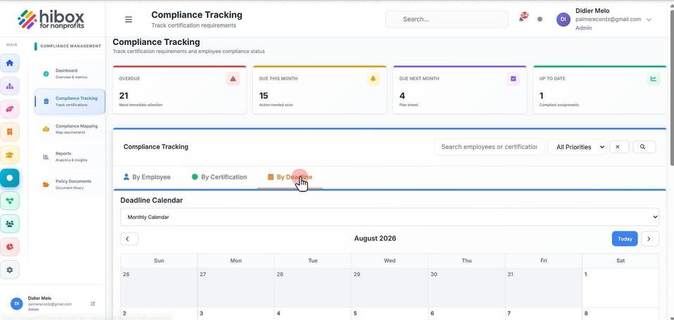Click the Compliance Management section label
The height and width of the screenshot is (320, 674).
pyautogui.click(x=70, y=46)
